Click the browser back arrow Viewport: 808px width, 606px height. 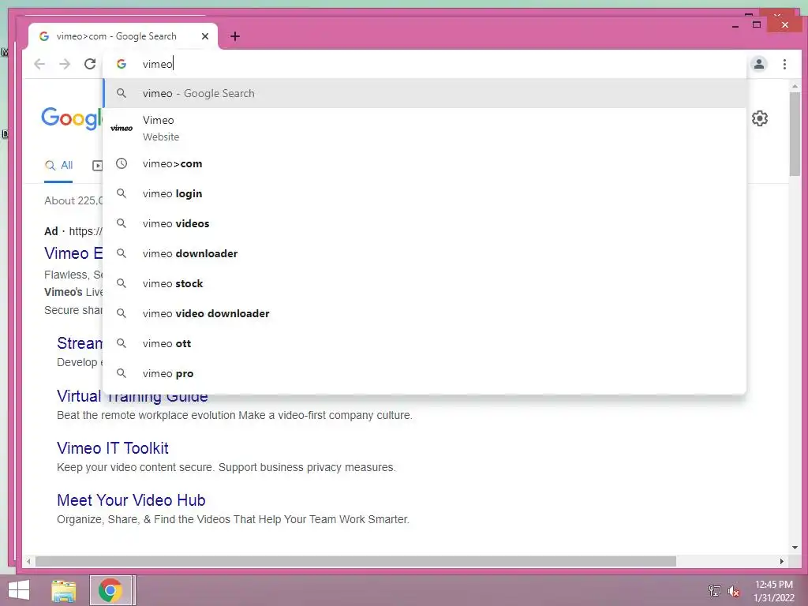click(x=39, y=64)
